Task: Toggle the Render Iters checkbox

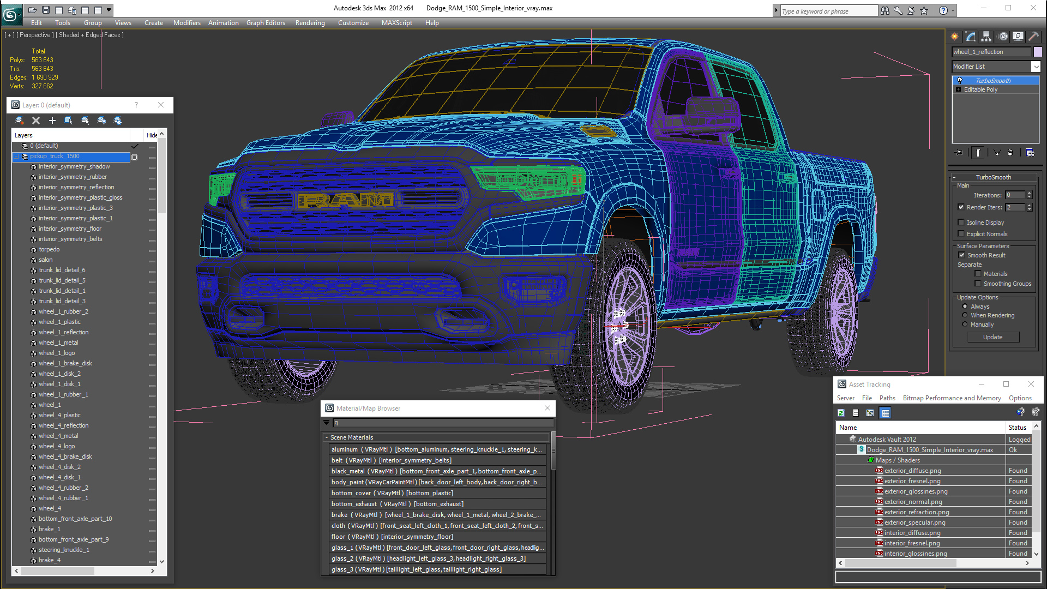Action: coord(961,207)
